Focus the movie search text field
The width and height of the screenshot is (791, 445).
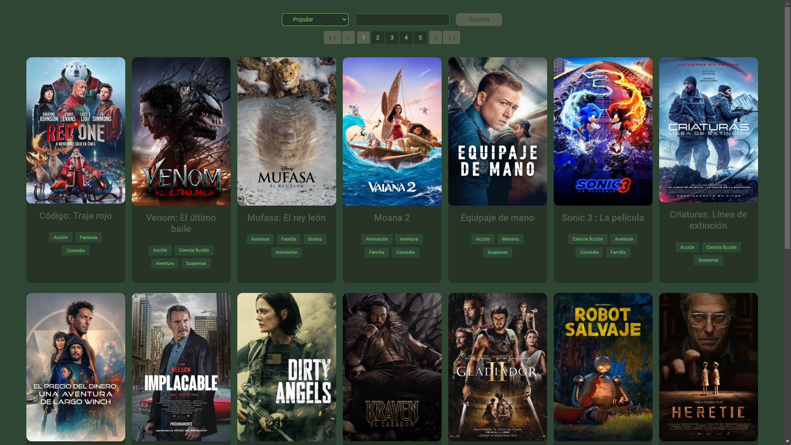[402, 20]
